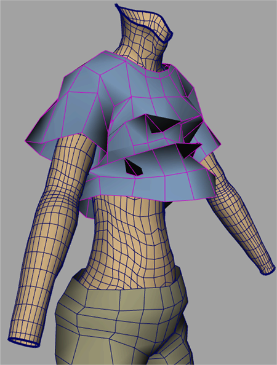Click the wrist end of the far arm
Viewport: 277px width, 365px height.
pyautogui.click(x=268, y=270)
